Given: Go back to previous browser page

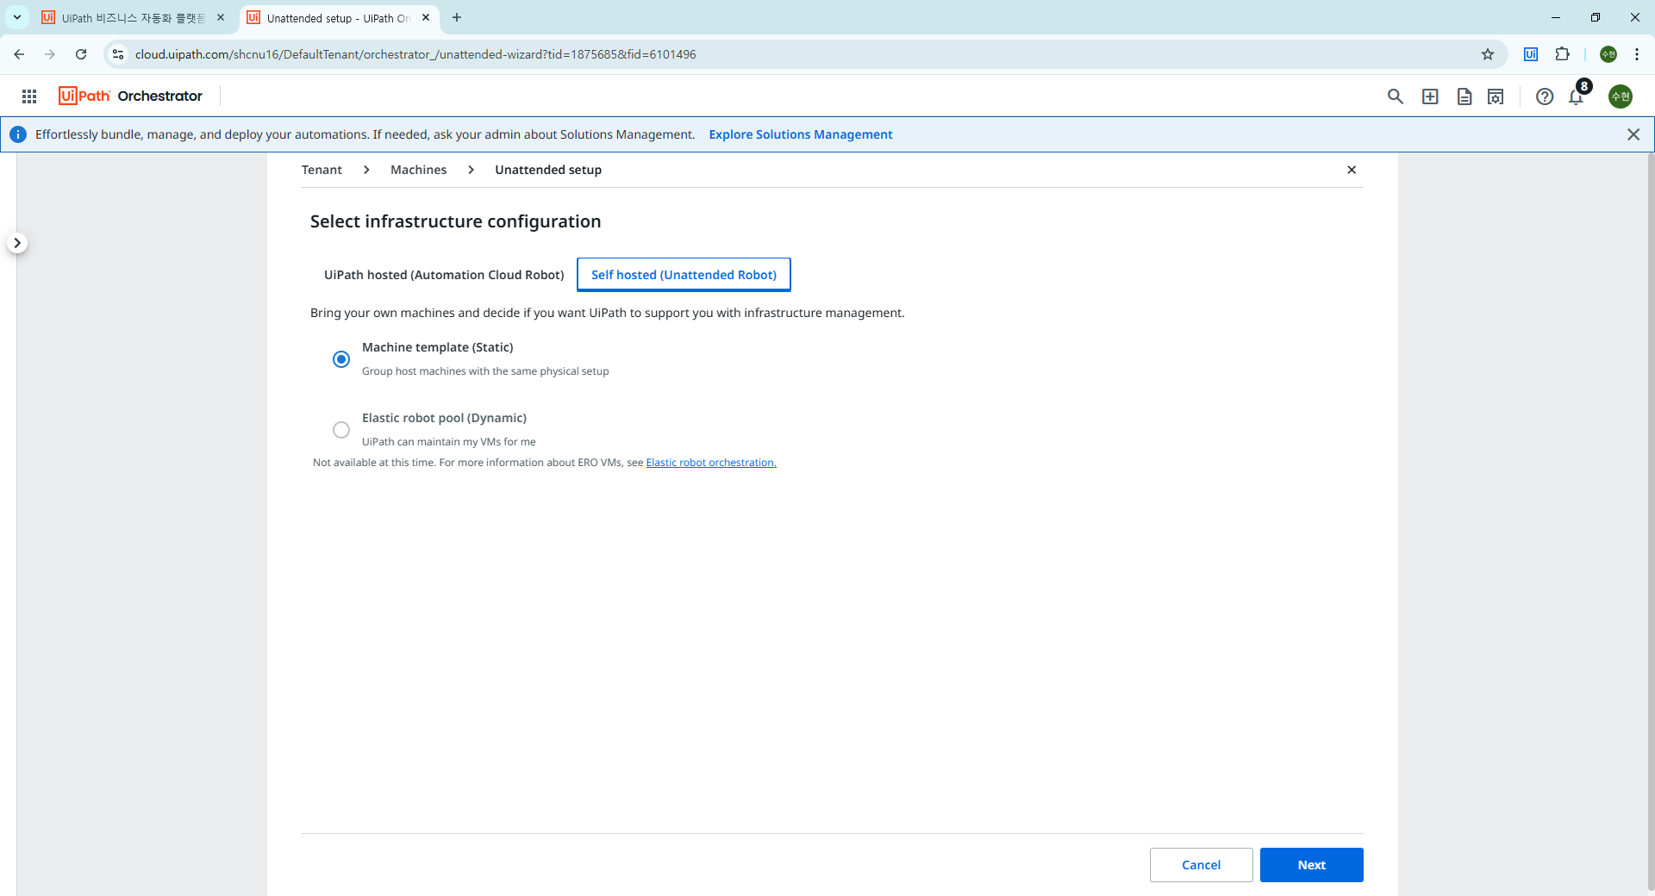Looking at the screenshot, I should click(19, 54).
